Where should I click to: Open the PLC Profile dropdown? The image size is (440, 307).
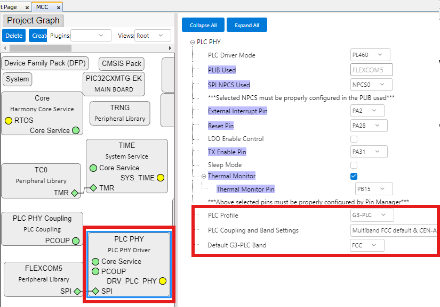pyautogui.click(x=372, y=215)
